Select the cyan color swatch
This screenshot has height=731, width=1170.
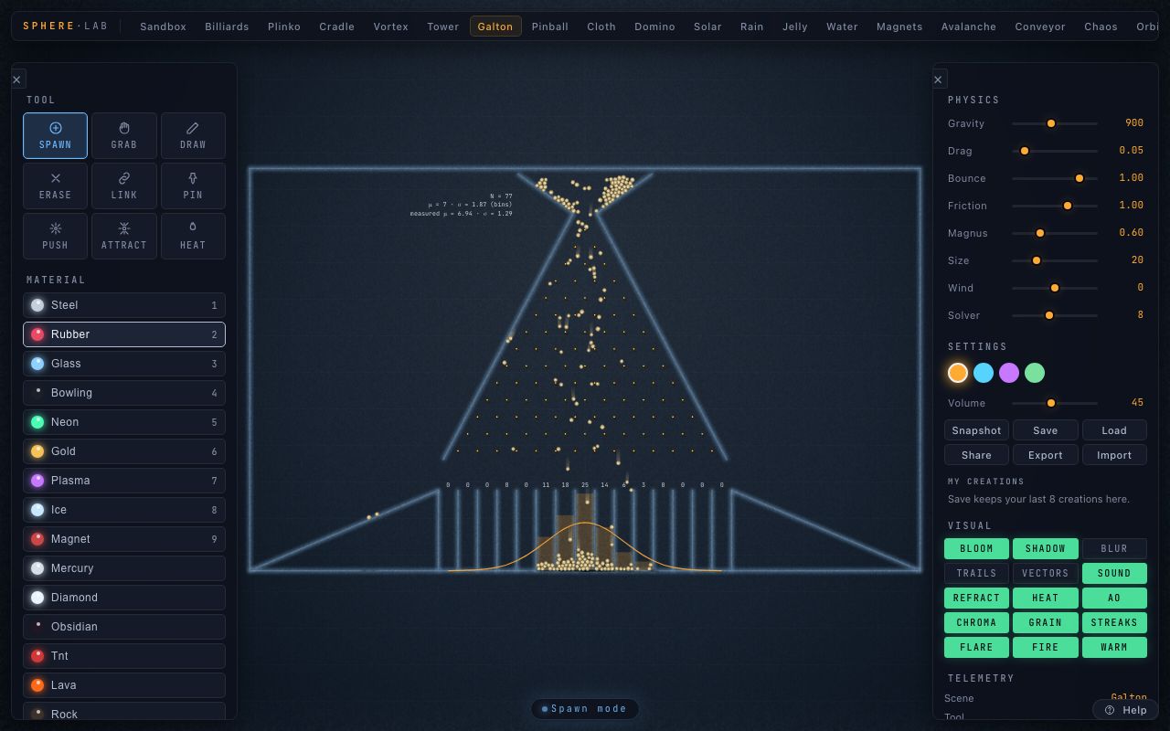pos(984,373)
